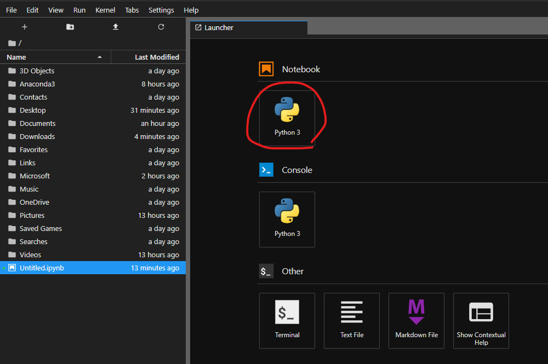Select the Microsoft folder
Image resolution: width=548 pixels, height=364 pixels.
point(93,176)
